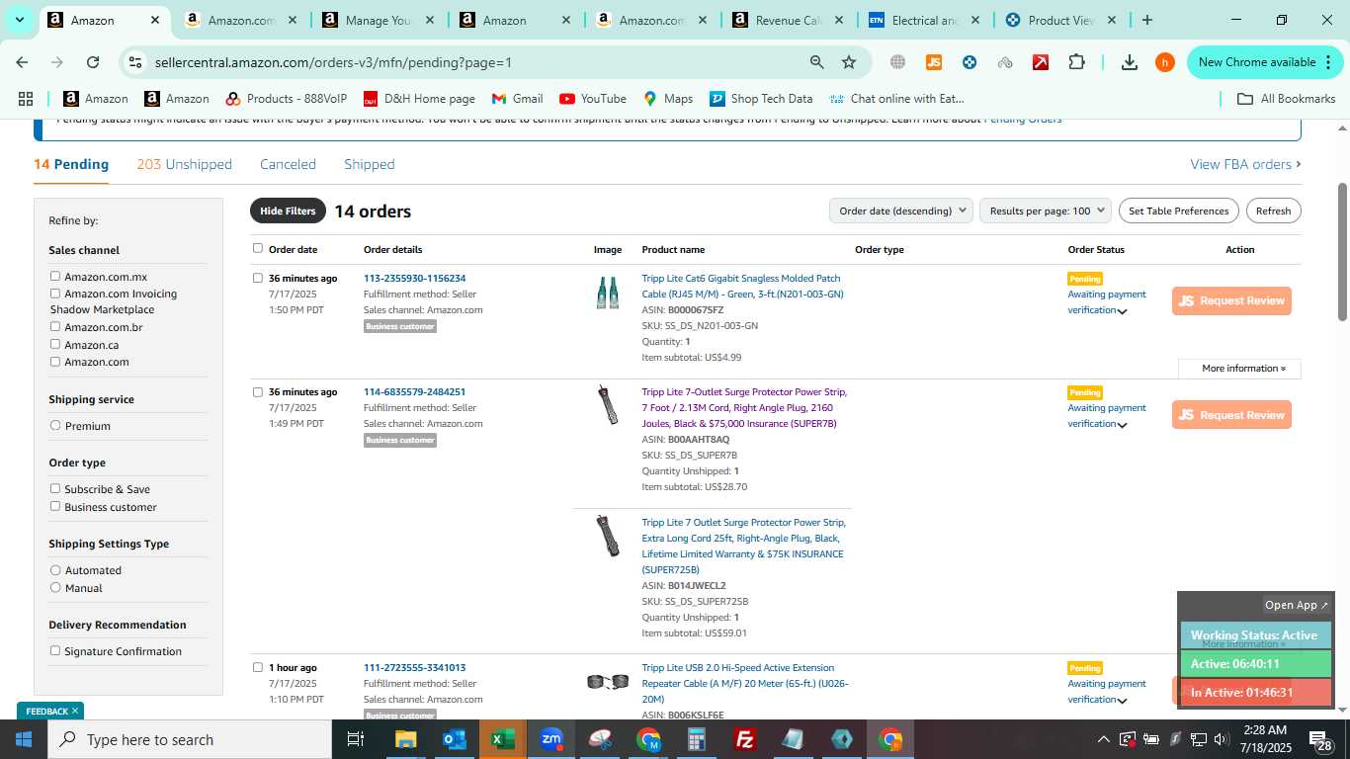Open the new tab plus button
The height and width of the screenshot is (759, 1350).
pyautogui.click(x=1146, y=20)
